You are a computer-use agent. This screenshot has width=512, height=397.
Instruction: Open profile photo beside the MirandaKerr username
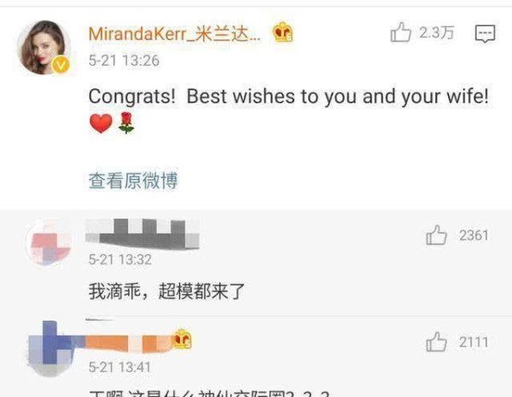[43, 47]
